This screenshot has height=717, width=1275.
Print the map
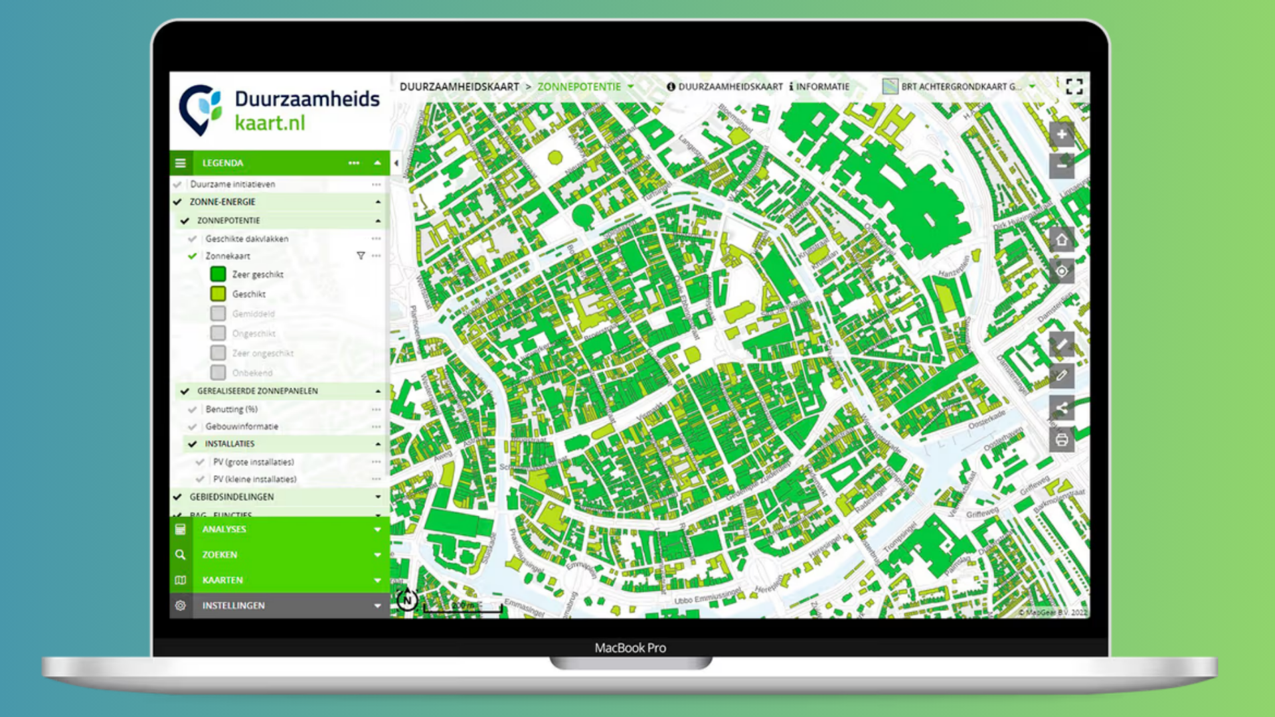coord(1061,439)
